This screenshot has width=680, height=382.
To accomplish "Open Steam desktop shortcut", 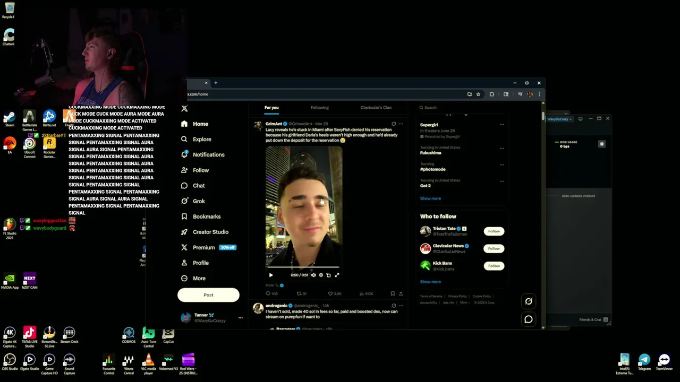I will click(x=10, y=118).
